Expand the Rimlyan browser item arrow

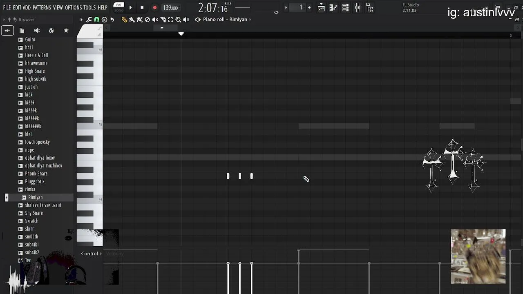pos(7,198)
